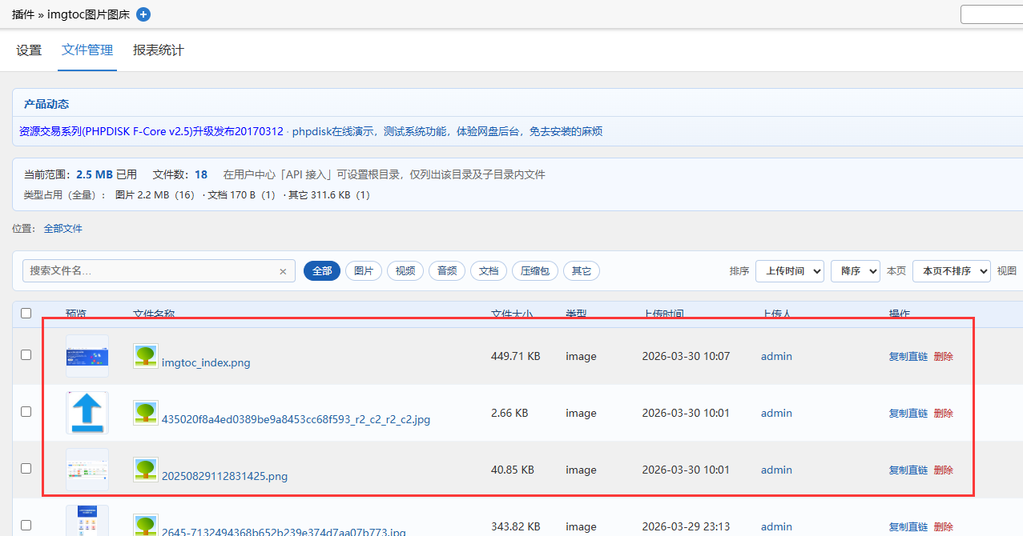Check the checkbox for imgtoc_index.png
The height and width of the screenshot is (536, 1023).
26,354
